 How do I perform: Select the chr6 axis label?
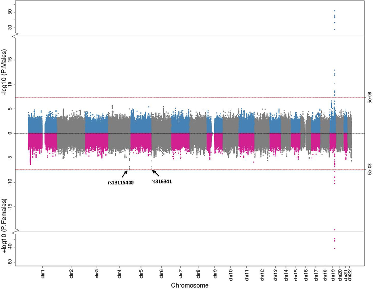[161, 274]
